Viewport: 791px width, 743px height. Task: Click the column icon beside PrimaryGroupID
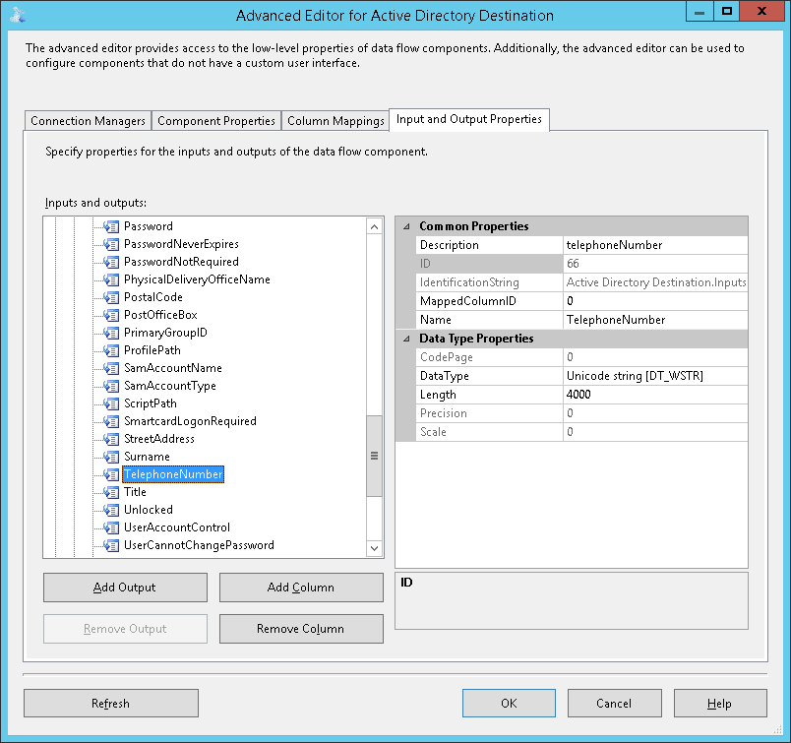[111, 332]
